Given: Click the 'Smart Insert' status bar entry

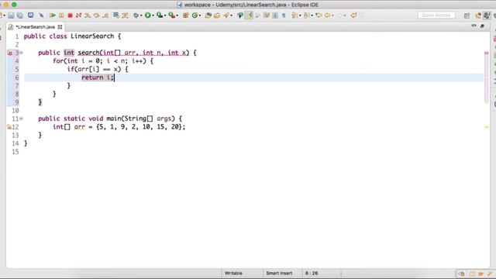Looking at the screenshot, I should click(279, 273).
